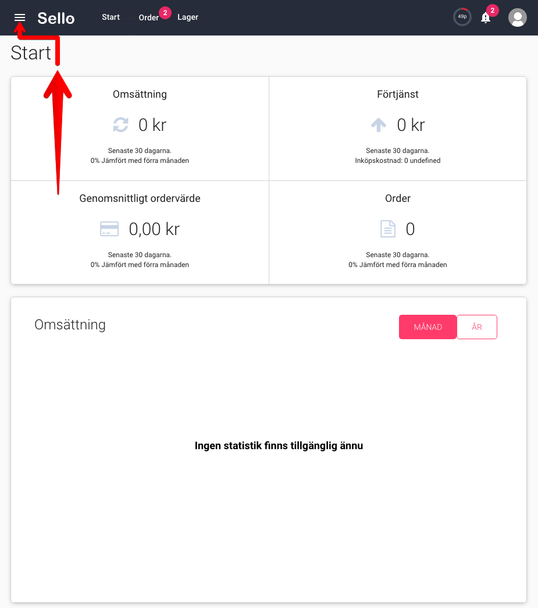
Task: Open the Förtjänst statistics card
Action: [x=398, y=129]
